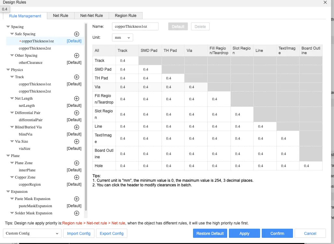334x244 pixels.
Task: Open the Custom Config dropdown
Action: coord(32,233)
